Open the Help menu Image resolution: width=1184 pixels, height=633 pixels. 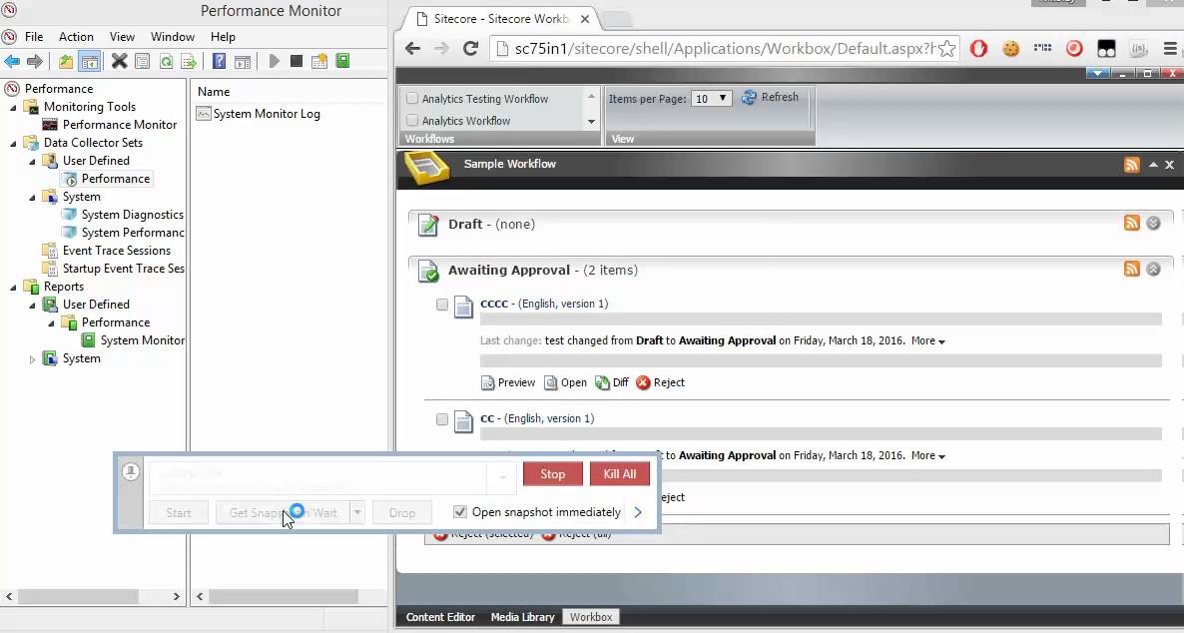click(x=223, y=36)
